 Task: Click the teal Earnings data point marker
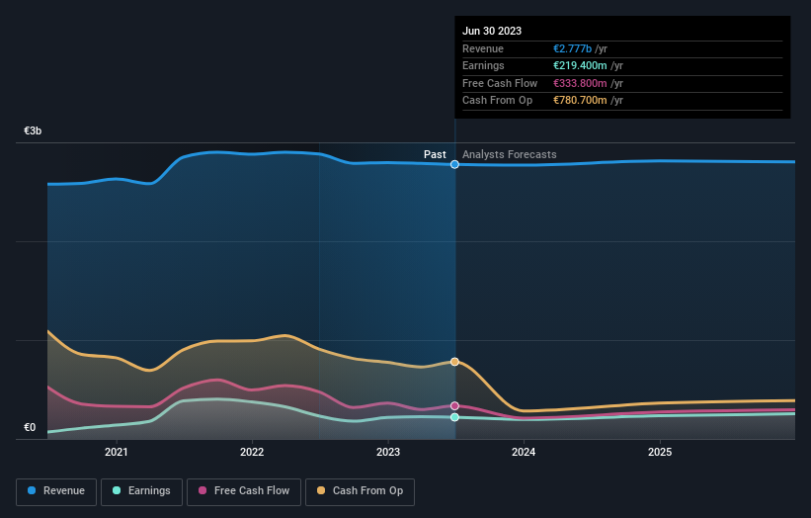(x=454, y=417)
